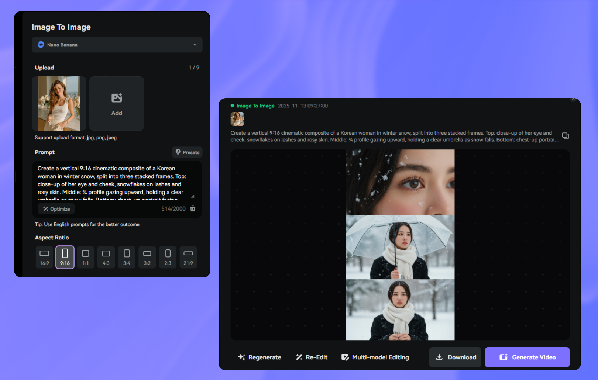The width and height of the screenshot is (598, 380).
Task: Pick the 2:3 aspect ratio option
Action: coord(168,257)
